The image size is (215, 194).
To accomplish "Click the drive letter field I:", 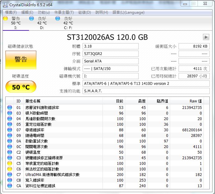I will point(110,76).
